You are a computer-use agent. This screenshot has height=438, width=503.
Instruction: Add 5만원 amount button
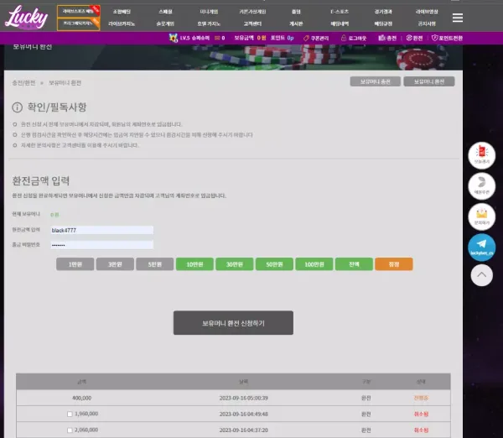tap(154, 264)
